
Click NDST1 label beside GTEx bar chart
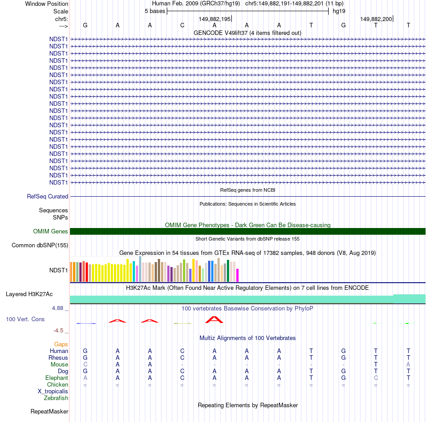58,270
